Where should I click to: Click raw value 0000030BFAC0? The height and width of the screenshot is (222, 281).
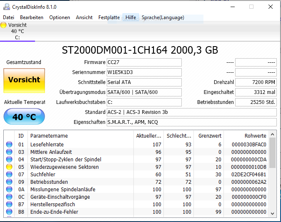click(x=249, y=144)
